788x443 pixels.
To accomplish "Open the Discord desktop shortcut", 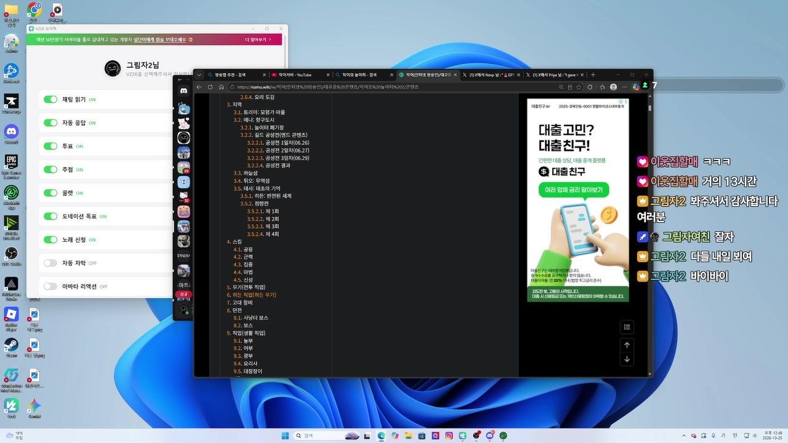I will click(x=11, y=134).
